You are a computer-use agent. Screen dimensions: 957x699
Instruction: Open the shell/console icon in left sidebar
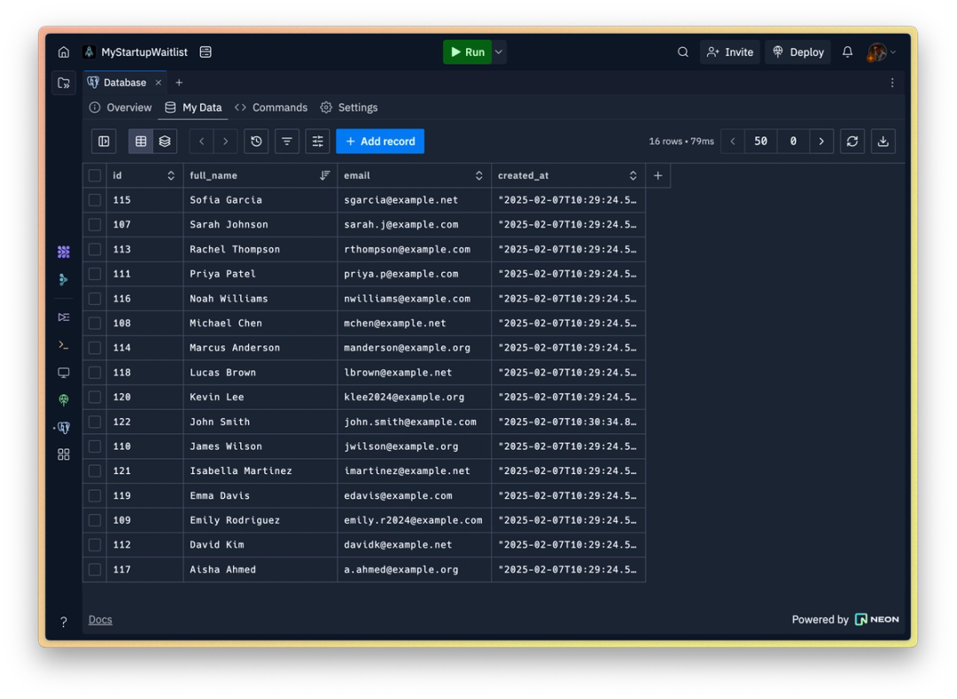tap(63, 345)
